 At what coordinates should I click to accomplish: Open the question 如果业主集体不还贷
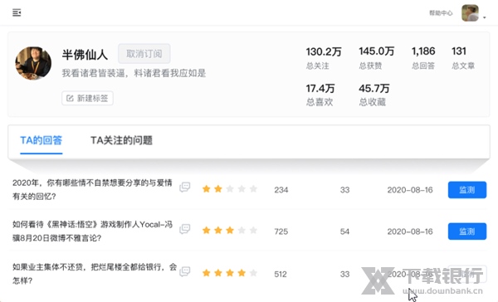95,274
